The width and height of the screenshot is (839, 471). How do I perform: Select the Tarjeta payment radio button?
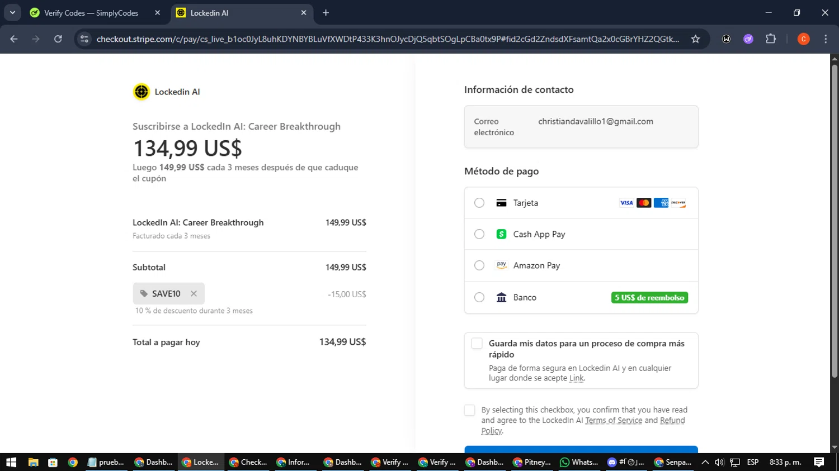(479, 203)
